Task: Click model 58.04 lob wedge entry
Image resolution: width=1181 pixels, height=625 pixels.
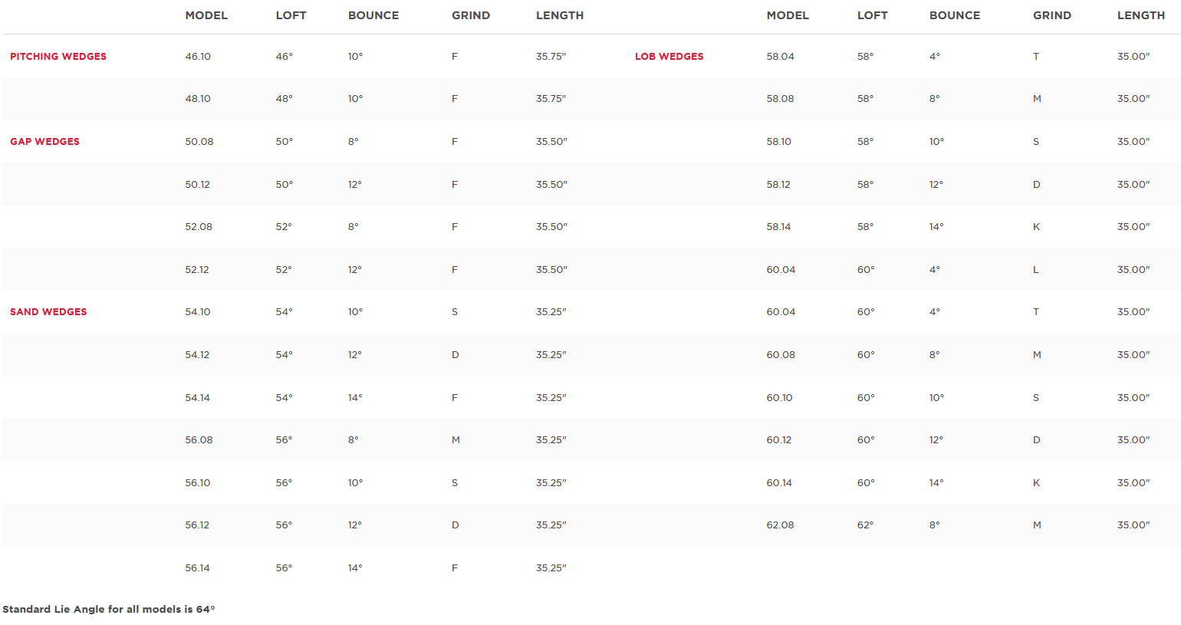Action: [780, 57]
